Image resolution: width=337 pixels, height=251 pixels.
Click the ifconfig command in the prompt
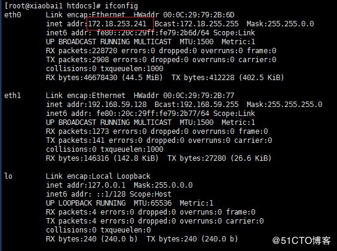coord(121,6)
